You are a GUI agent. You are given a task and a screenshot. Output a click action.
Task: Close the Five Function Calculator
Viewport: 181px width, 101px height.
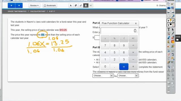tap(136, 23)
